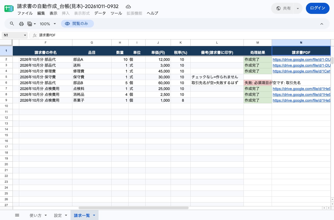
Task: Click cell 消耗品
Action: coord(92,94)
